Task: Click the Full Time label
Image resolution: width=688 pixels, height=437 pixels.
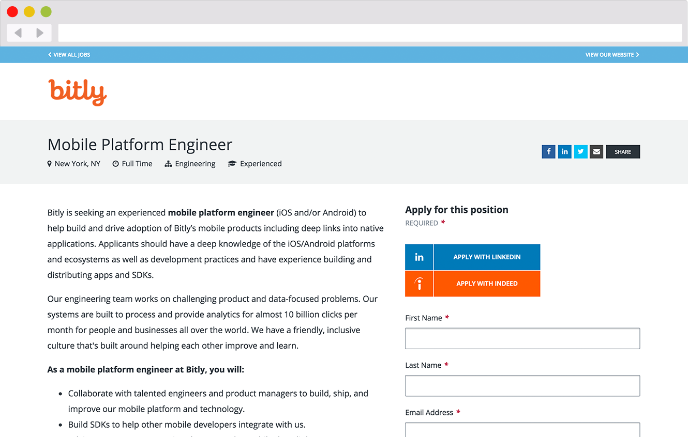Action: [x=137, y=164]
